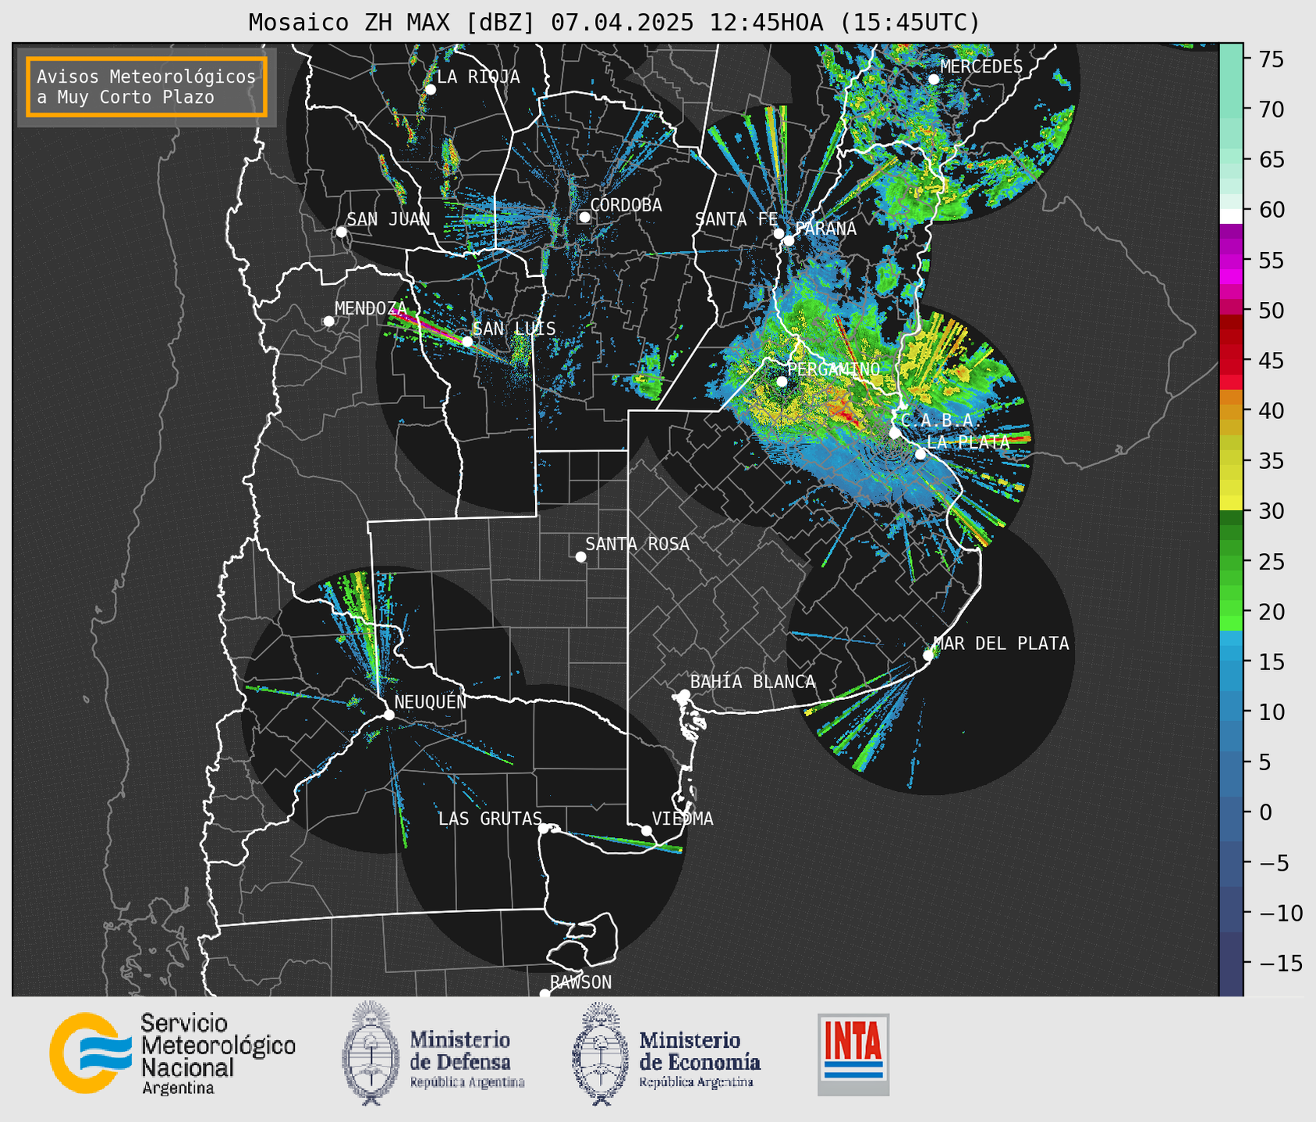
Task: Click the CORDOBA city label
Action: point(626,205)
